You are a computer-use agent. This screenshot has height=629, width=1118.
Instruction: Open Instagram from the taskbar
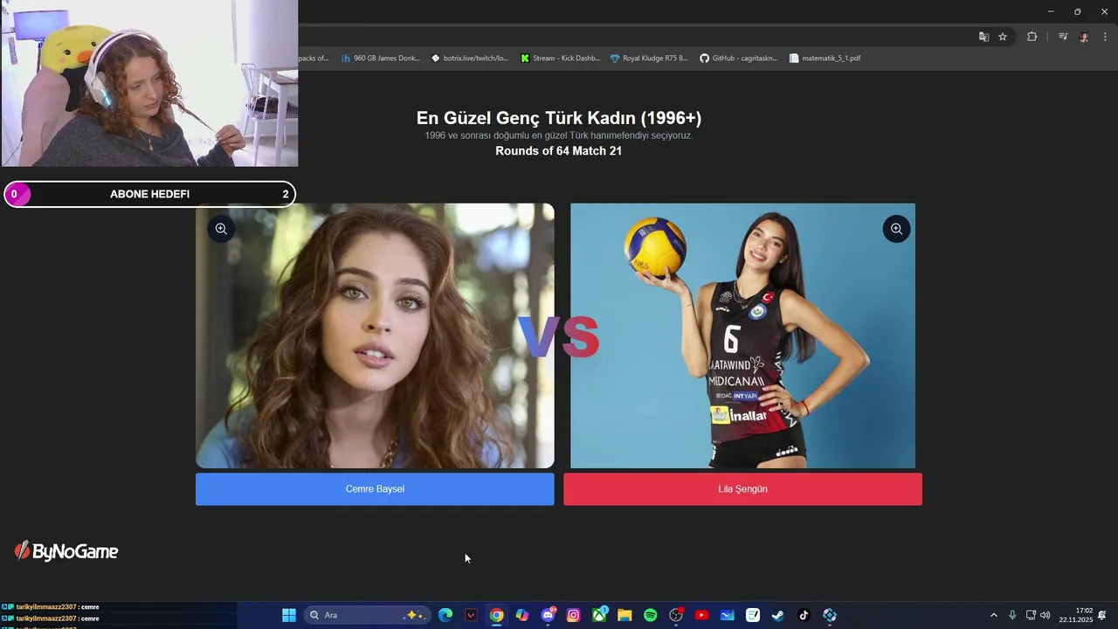click(573, 615)
